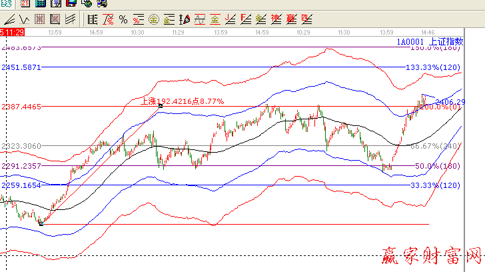Click the red floppy disk save icon
The height and width of the screenshot is (272, 485).
click(x=71, y=4)
